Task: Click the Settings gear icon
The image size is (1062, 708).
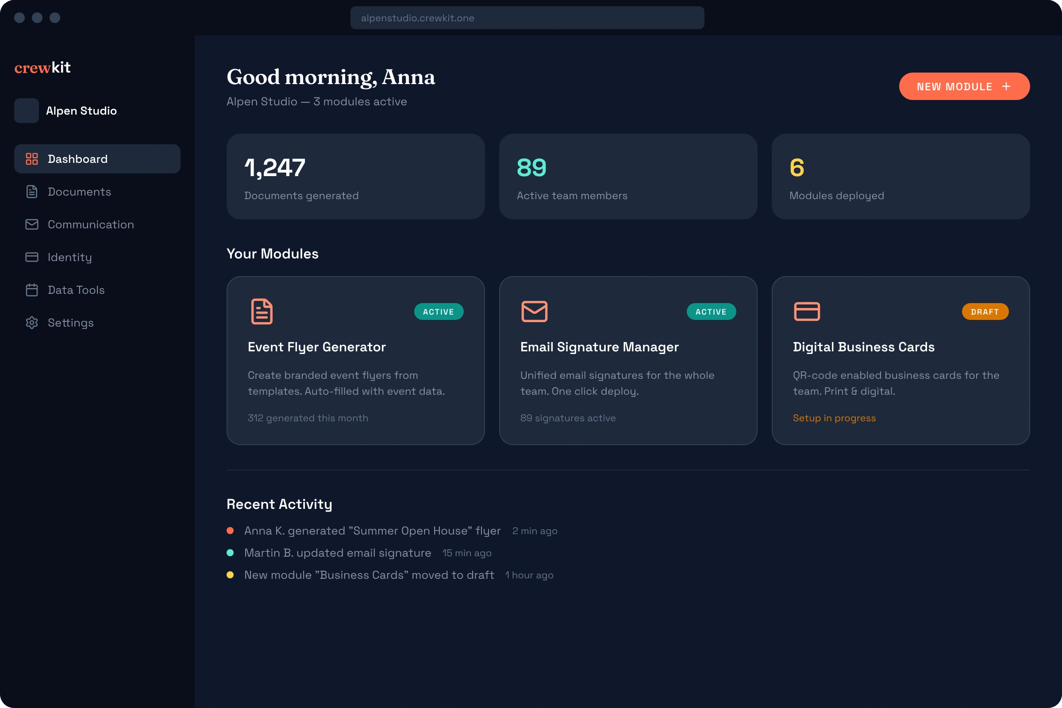Action: [31, 323]
